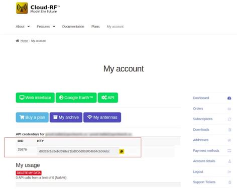Click the Orders sidebar icon
This screenshot has width=238, height=189.
point(229,109)
